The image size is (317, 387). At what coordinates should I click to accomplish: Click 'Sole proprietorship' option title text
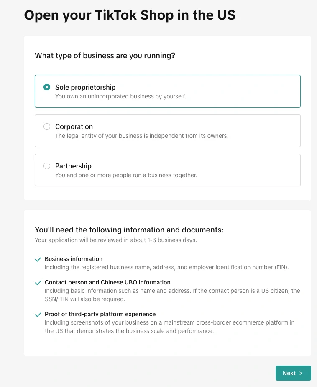point(85,87)
